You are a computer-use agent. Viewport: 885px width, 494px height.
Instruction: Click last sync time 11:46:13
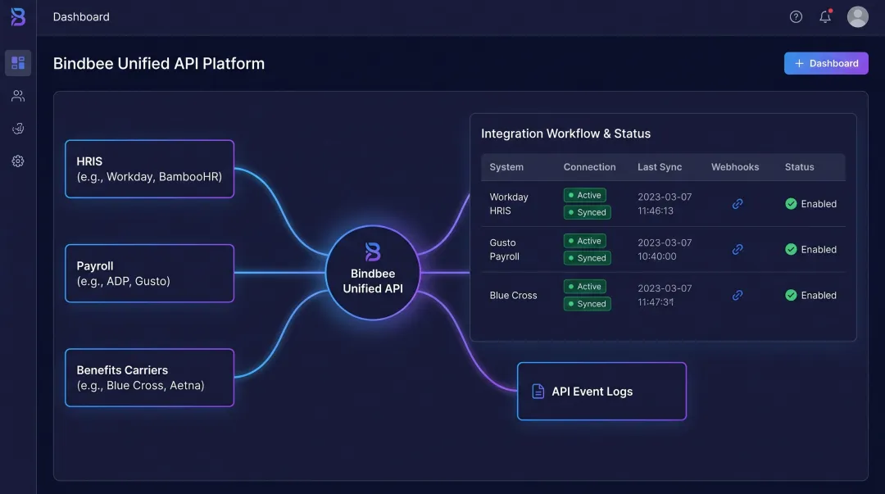656,211
